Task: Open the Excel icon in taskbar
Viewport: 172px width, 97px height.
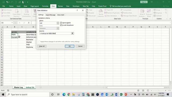Action: 121,95
